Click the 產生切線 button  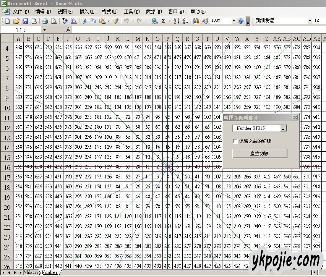coord(260,153)
